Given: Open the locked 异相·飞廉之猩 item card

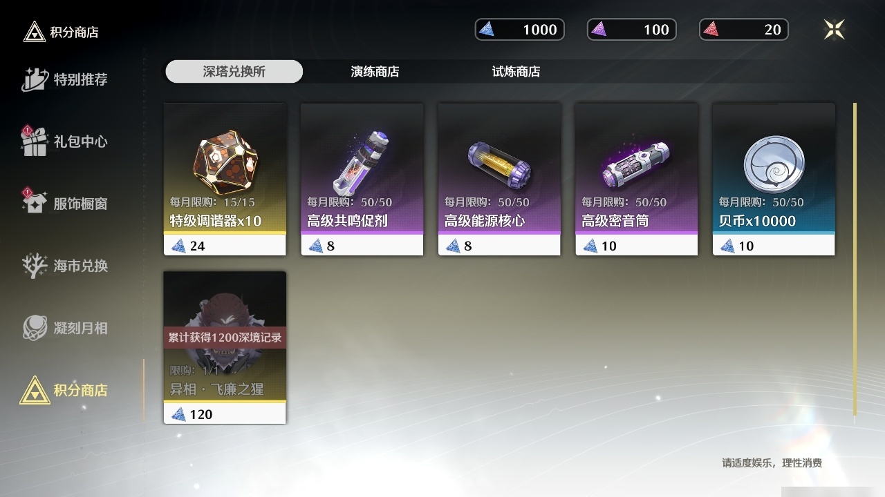Looking at the screenshot, I should (x=225, y=347).
